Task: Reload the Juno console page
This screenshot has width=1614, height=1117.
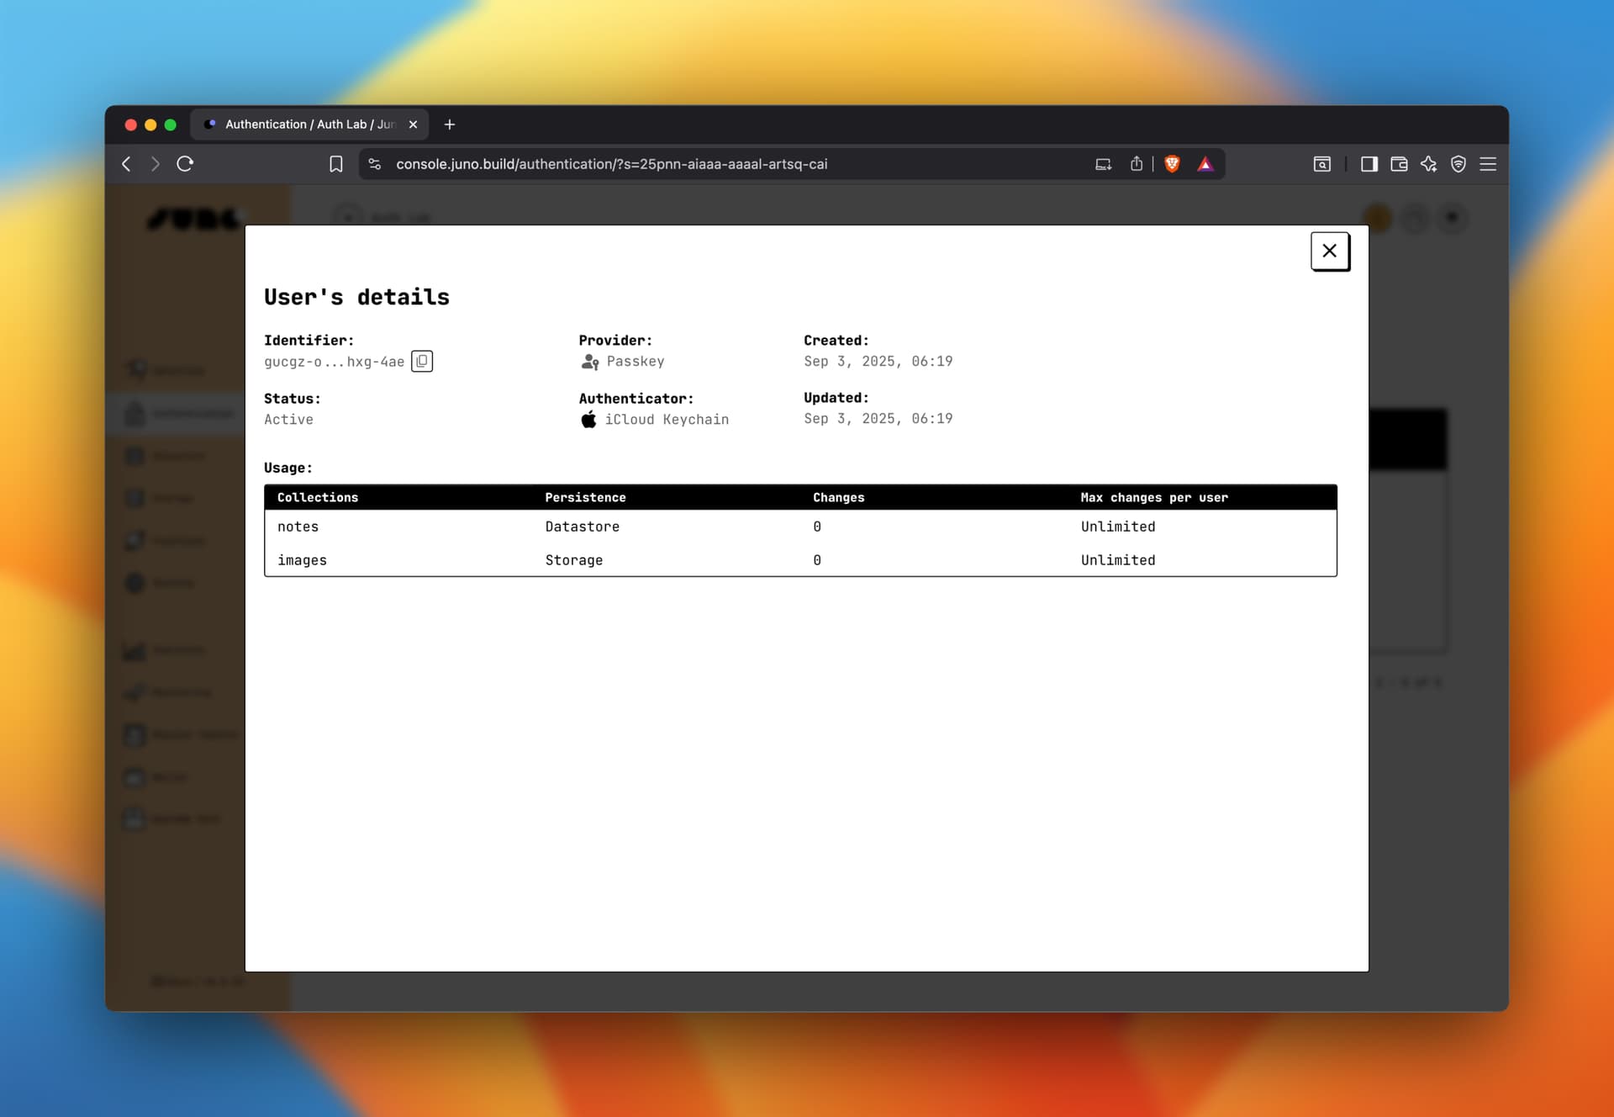Action: 185,164
